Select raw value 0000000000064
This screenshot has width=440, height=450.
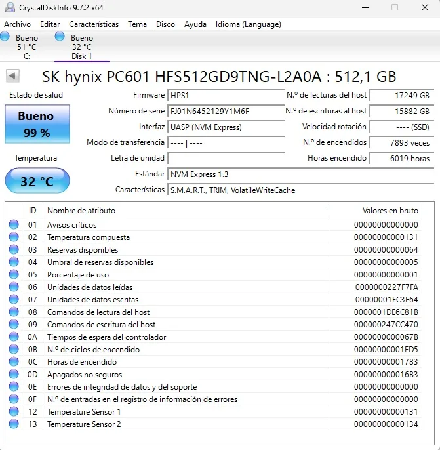click(x=386, y=250)
